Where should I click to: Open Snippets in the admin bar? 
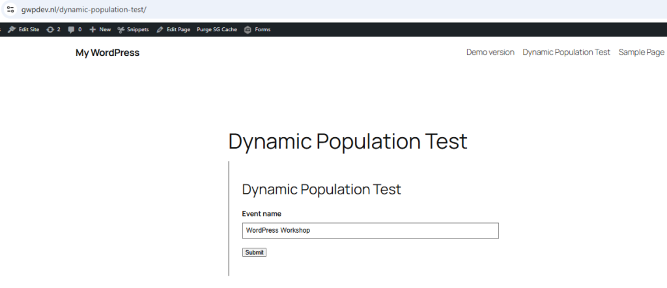click(138, 29)
